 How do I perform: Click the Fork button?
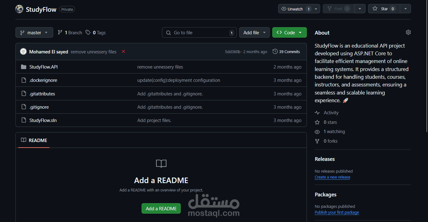pos(338,9)
